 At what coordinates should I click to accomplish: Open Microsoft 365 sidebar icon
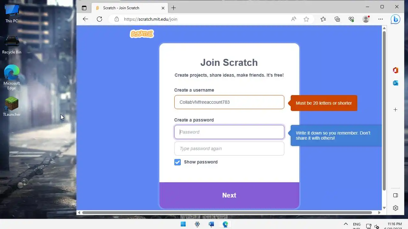[x=396, y=70]
